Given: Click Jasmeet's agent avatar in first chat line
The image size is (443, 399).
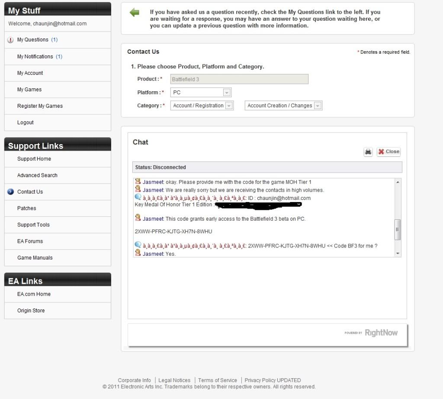Looking at the screenshot, I should 138,181.
